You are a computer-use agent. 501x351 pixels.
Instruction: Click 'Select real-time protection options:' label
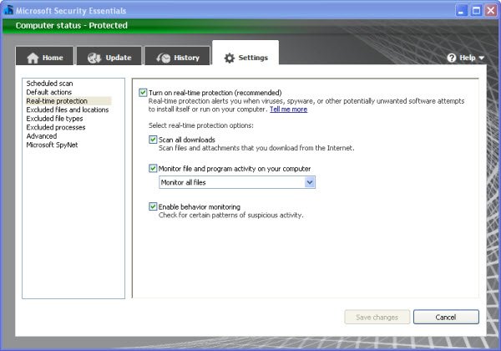pyautogui.click(x=201, y=125)
